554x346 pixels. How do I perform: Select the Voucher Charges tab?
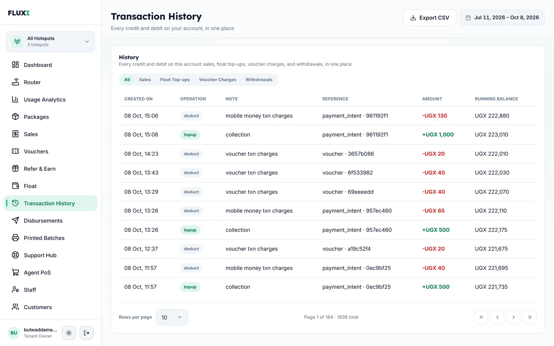tap(218, 80)
